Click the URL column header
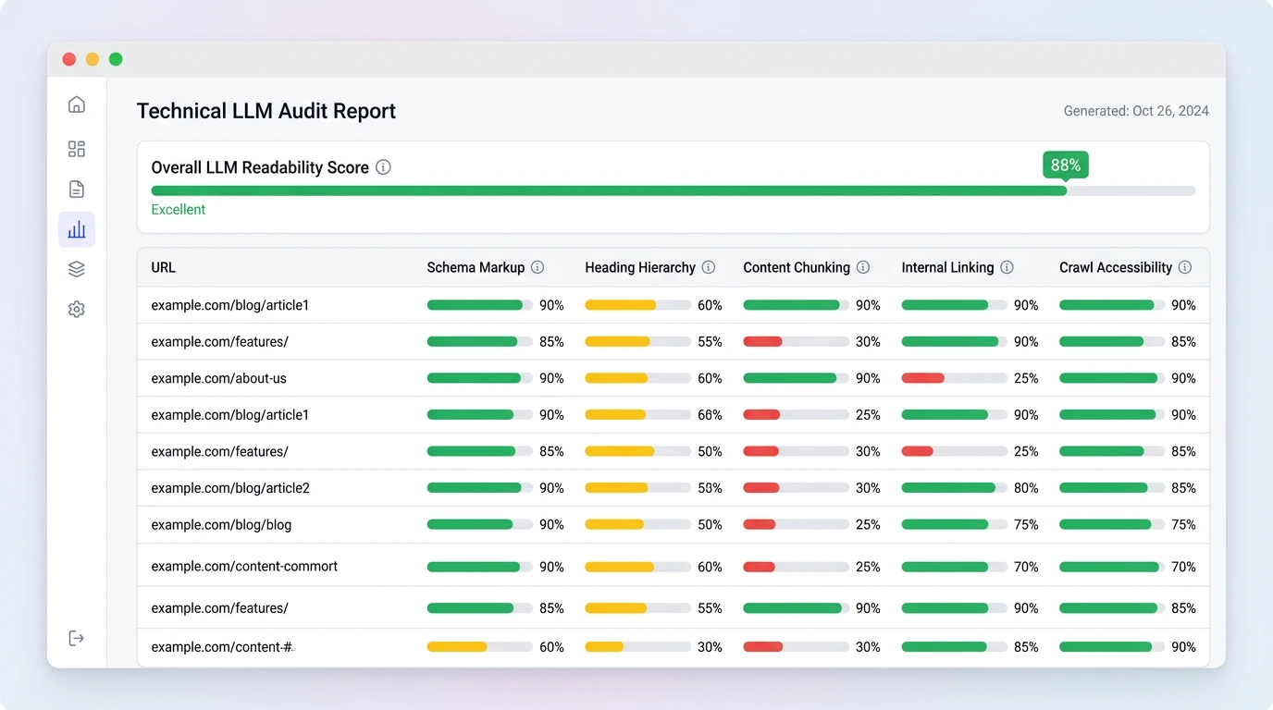1273x710 pixels. (x=163, y=267)
